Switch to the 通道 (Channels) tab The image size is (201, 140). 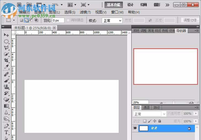[146, 107]
